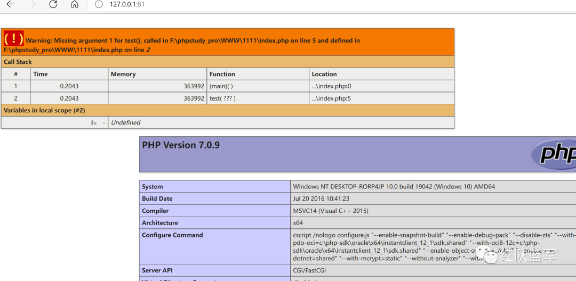This screenshot has height=281, width=576.
Task: Click the 'Jul 20 2016 10:41:23' value
Action: (x=321, y=199)
